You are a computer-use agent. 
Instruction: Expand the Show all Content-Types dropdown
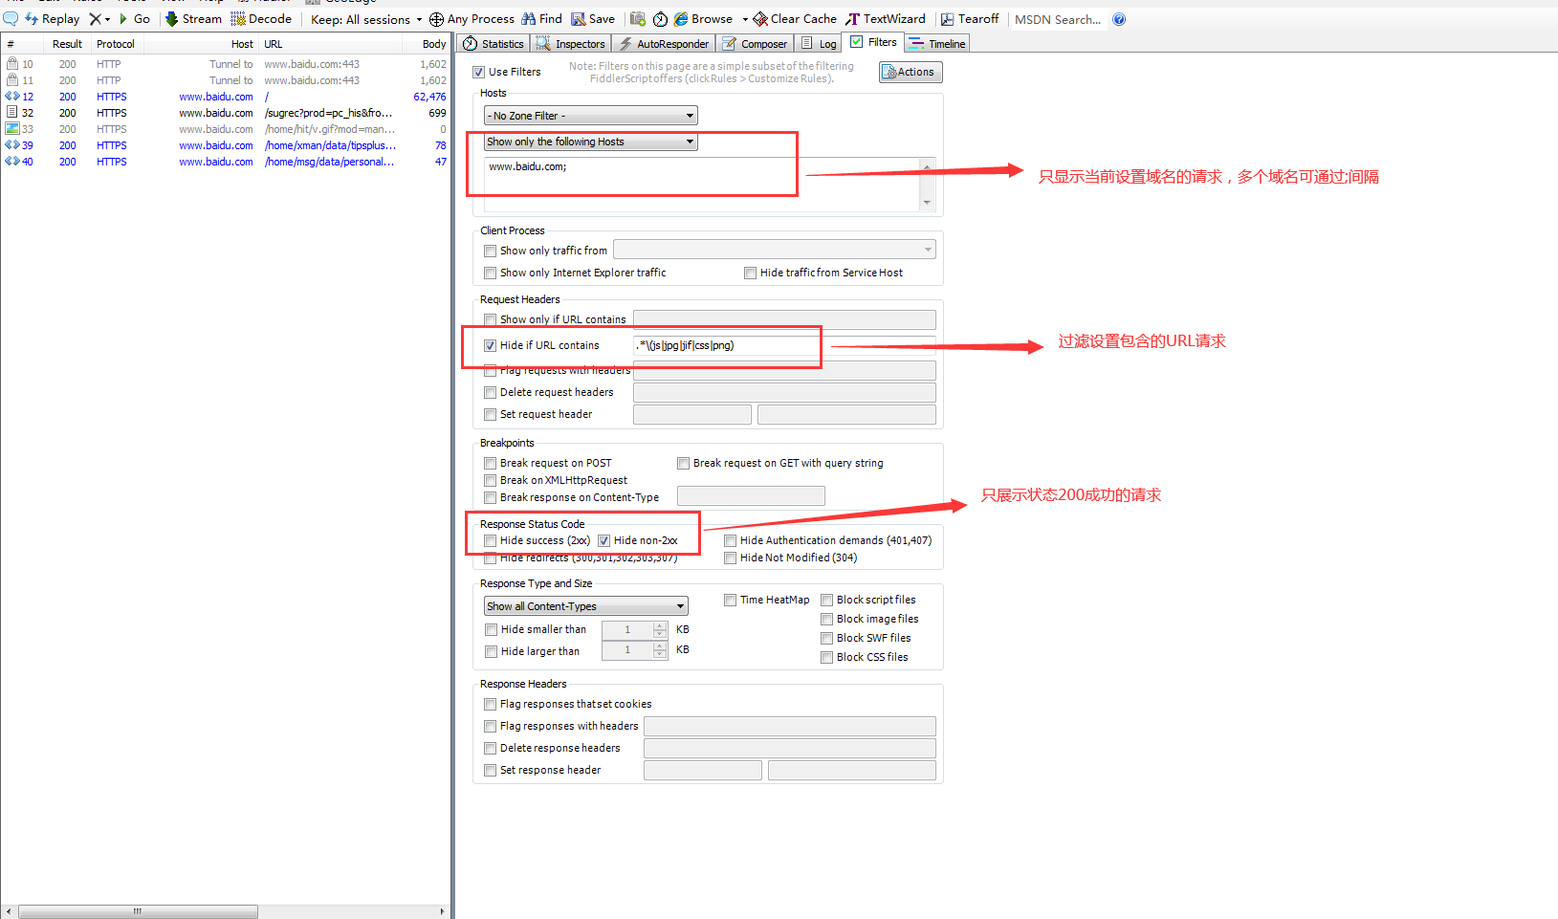pos(585,606)
